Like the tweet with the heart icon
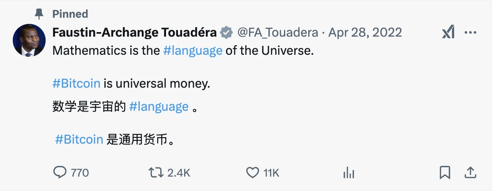The width and height of the screenshot is (494, 191). pos(252,172)
